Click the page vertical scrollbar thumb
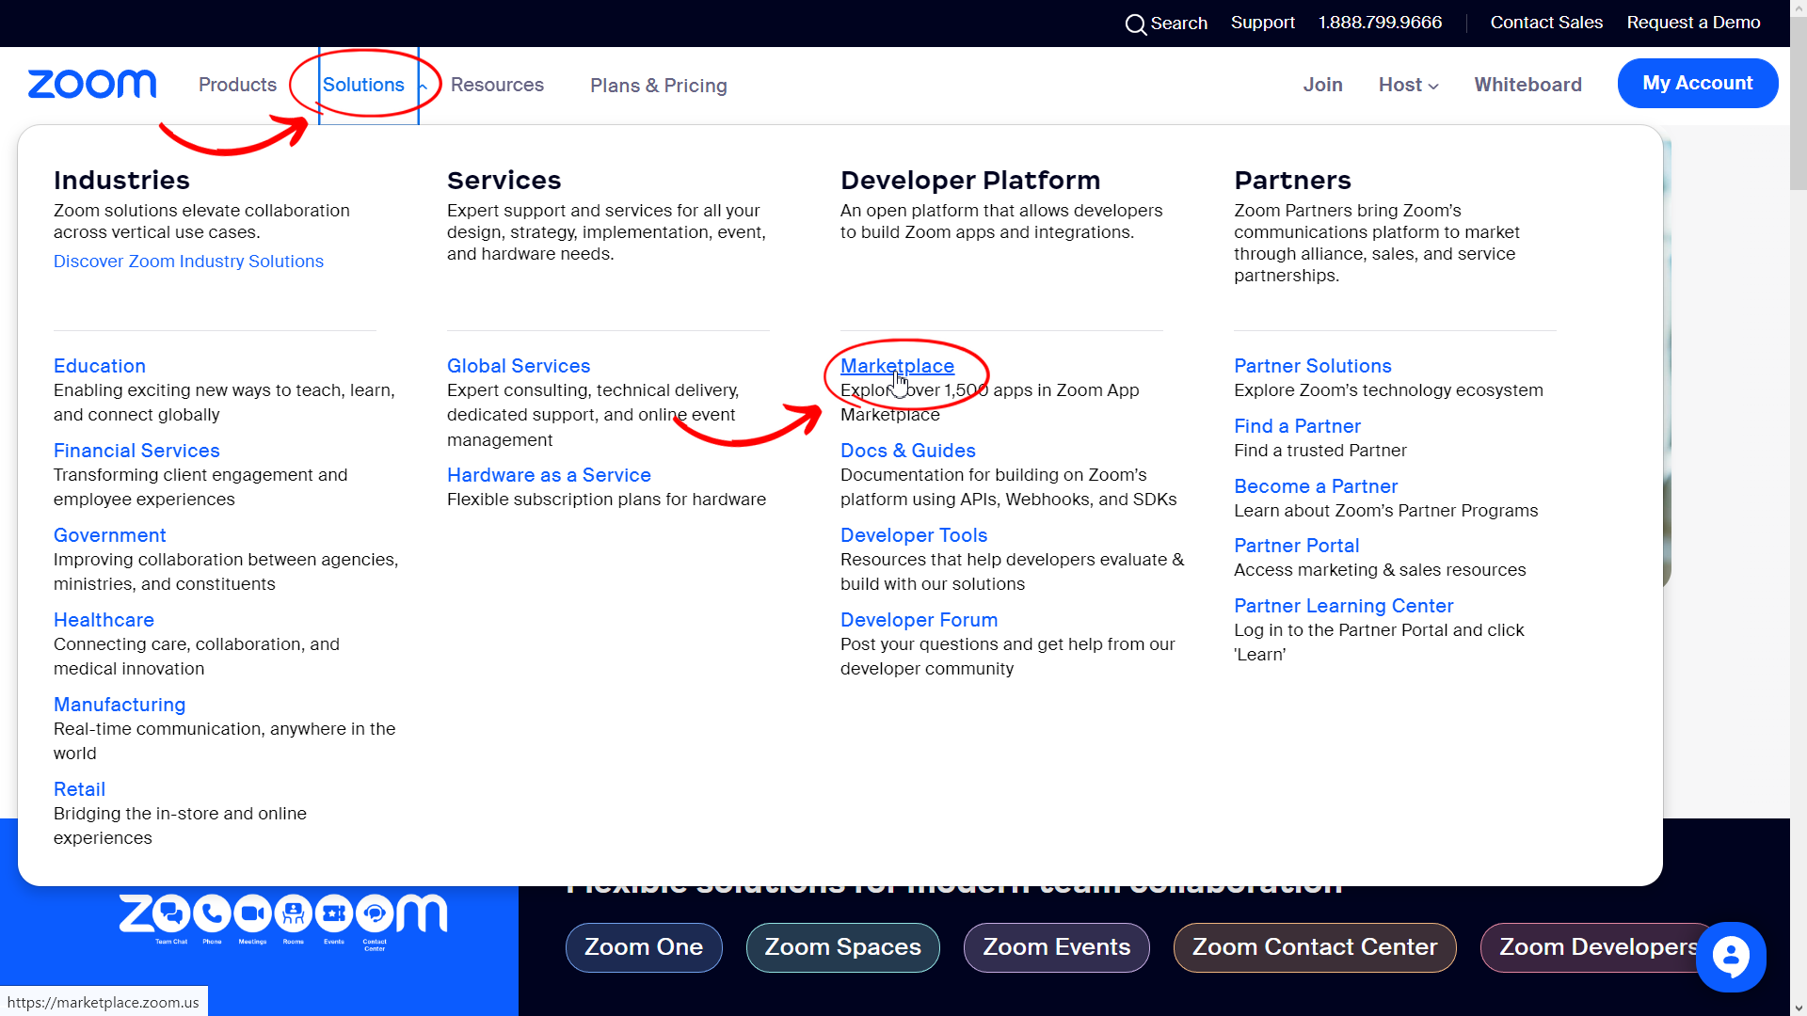The width and height of the screenshot is (1807, 1016). pos(1798,104)
